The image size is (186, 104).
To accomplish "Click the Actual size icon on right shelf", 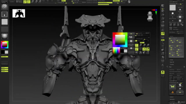I will point(163,18).
